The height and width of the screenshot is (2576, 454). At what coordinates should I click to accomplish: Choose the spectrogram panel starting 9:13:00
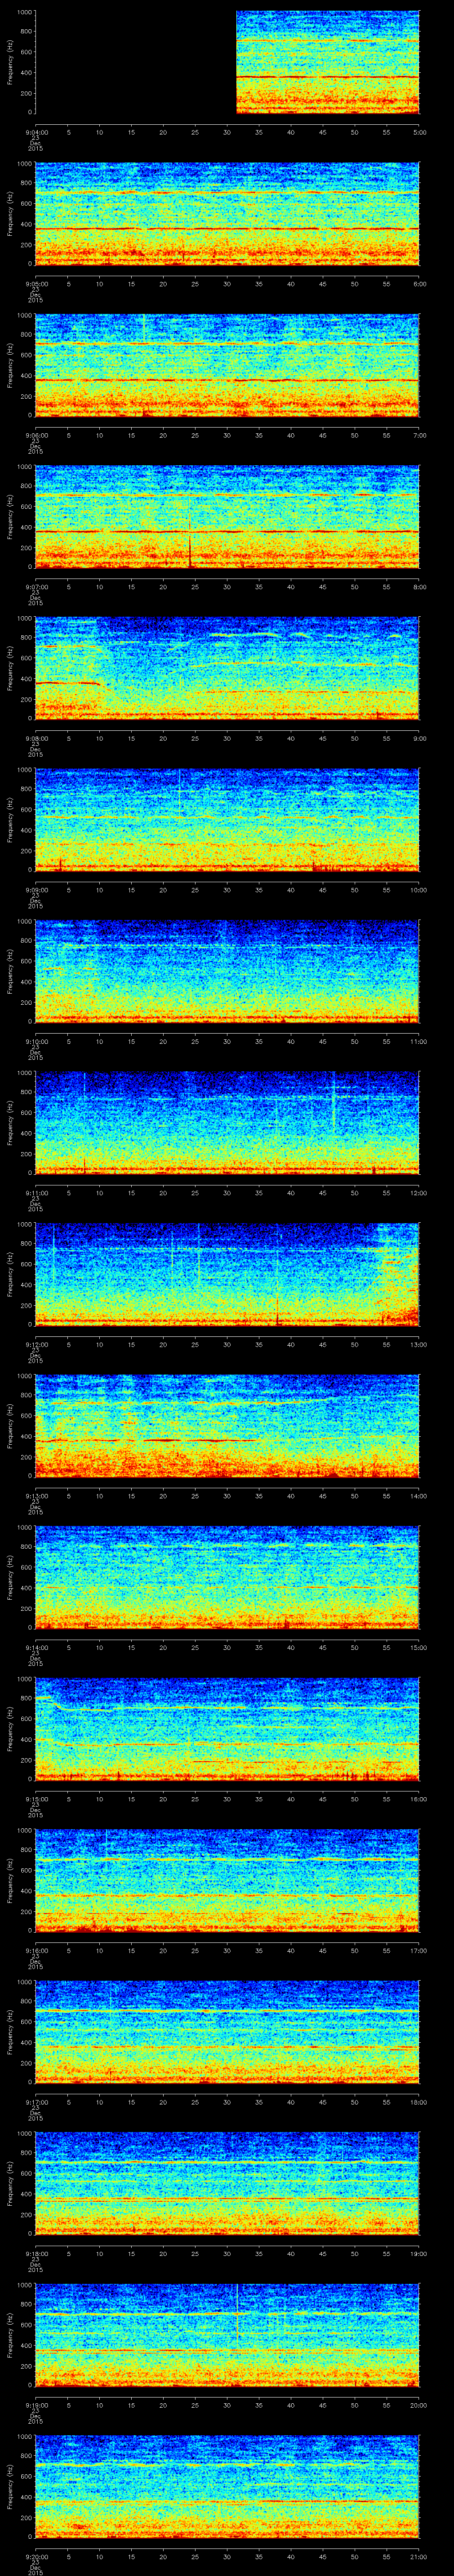point(227,1426)
